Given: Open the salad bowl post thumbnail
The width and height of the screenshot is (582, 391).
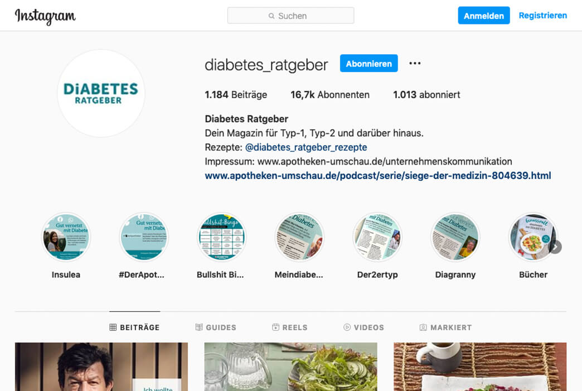Looking at the screenshot, I should [x=290, y=366].
